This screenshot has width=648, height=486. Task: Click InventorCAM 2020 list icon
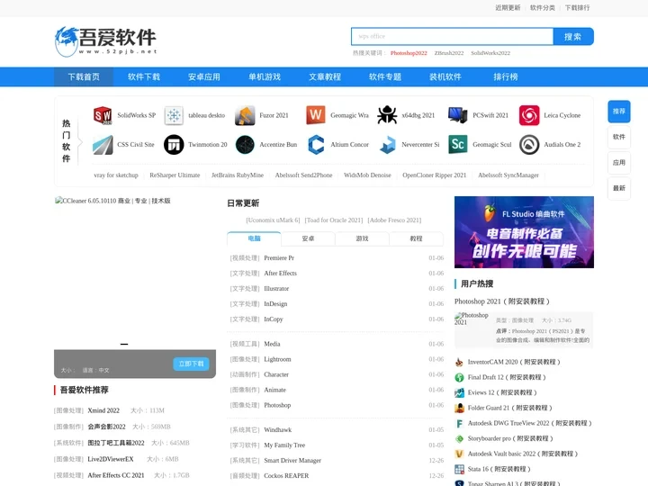coord(459,362)
